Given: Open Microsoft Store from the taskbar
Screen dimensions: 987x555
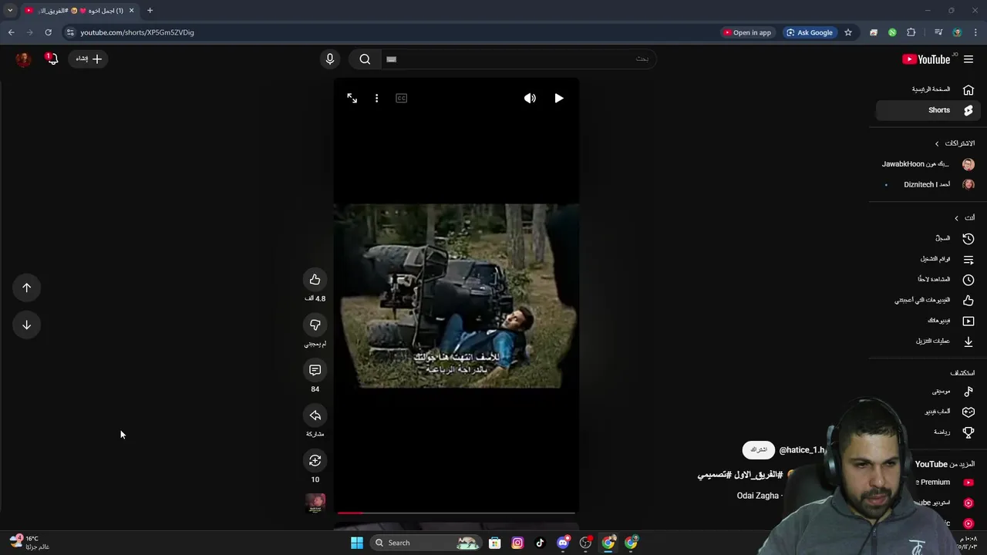Looking at the screenshot, I should pyautogui.click(x=495, y=543).
